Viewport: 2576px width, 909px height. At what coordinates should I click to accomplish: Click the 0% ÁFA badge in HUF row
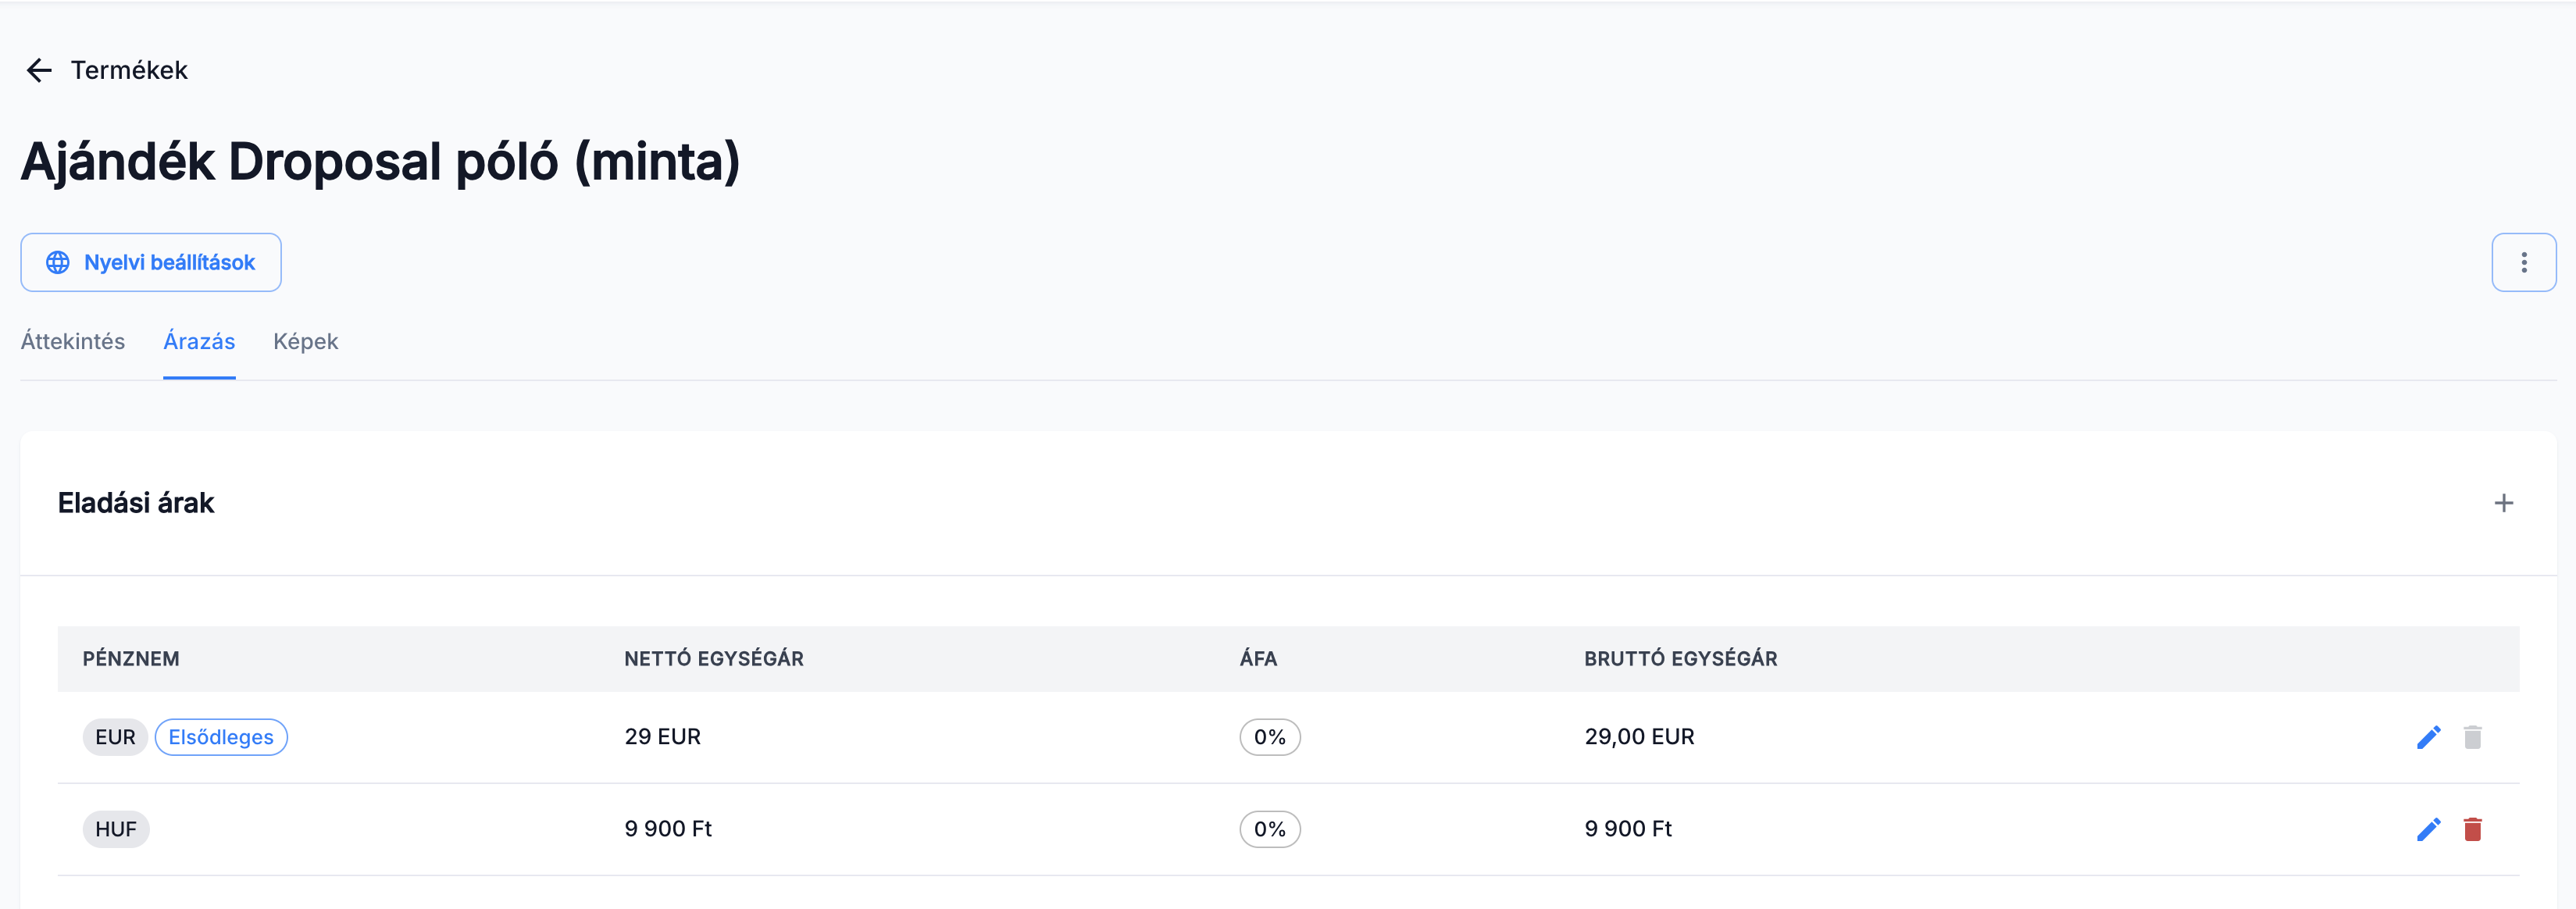coord(1269,829)
